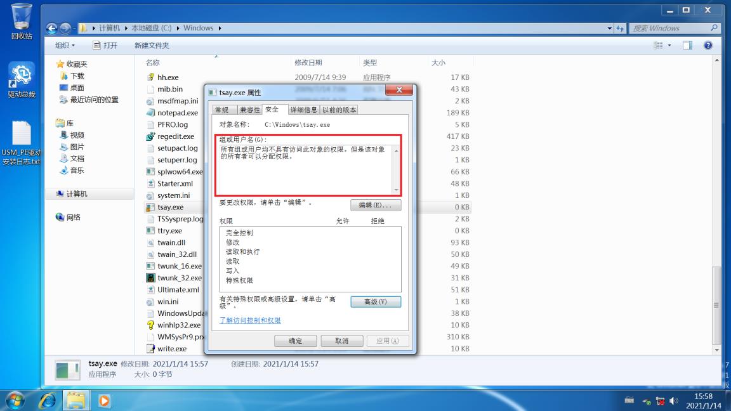
Task: Select 收藏夹 in navigation pane
Action: (x=71, y=64)
